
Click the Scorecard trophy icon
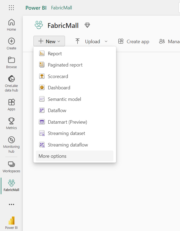click(42, 76)
